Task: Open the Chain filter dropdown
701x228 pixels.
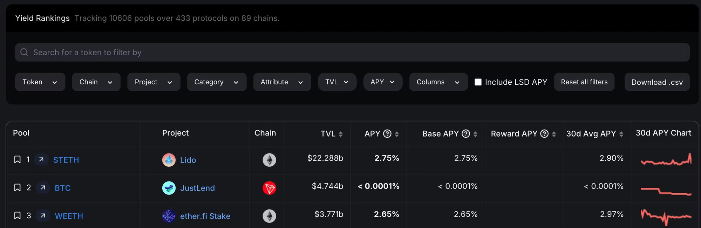Action: point(96,82)
